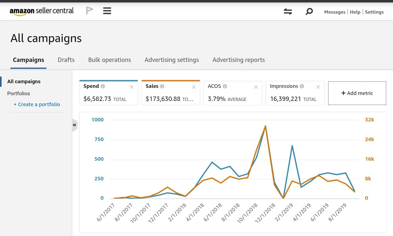Screen dimensions: 393x236
Task: Remove the Spend metric card
Action: 132,87
